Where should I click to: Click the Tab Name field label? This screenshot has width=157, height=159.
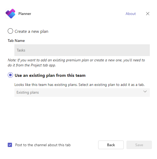click(x=16, y=41)
